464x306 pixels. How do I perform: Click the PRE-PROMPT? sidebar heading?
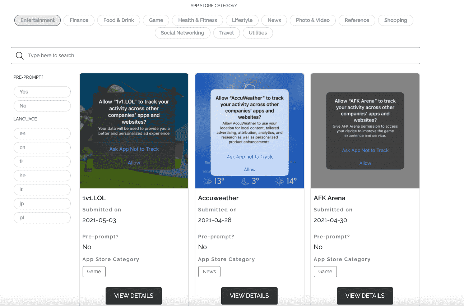pyautogui.click(x=28, y=77)
